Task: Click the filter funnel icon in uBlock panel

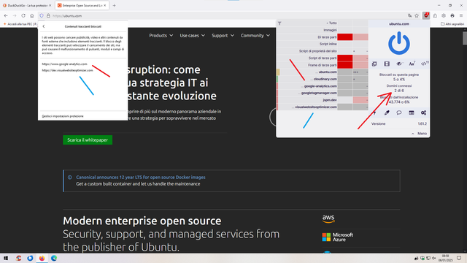Action: pyautogui.click(x=279, y=23)
